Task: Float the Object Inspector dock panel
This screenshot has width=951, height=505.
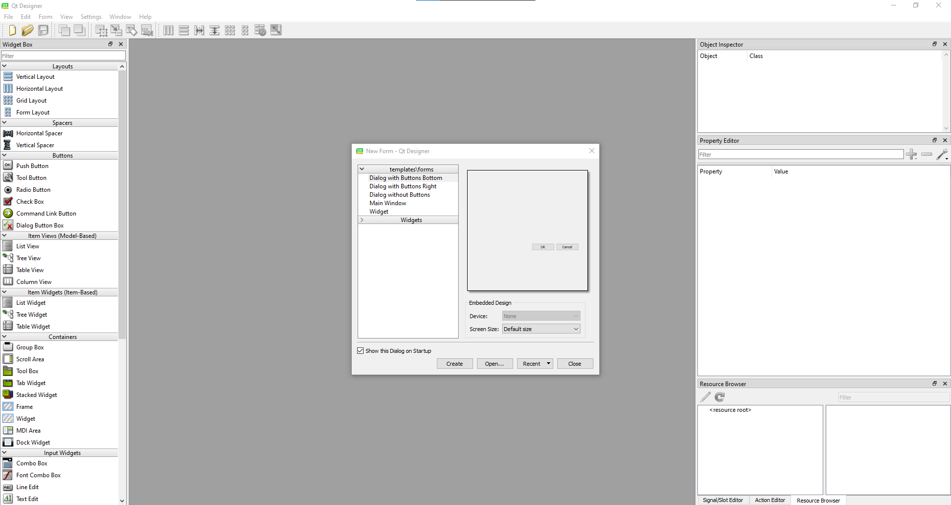Action: [x=935, y=44]
